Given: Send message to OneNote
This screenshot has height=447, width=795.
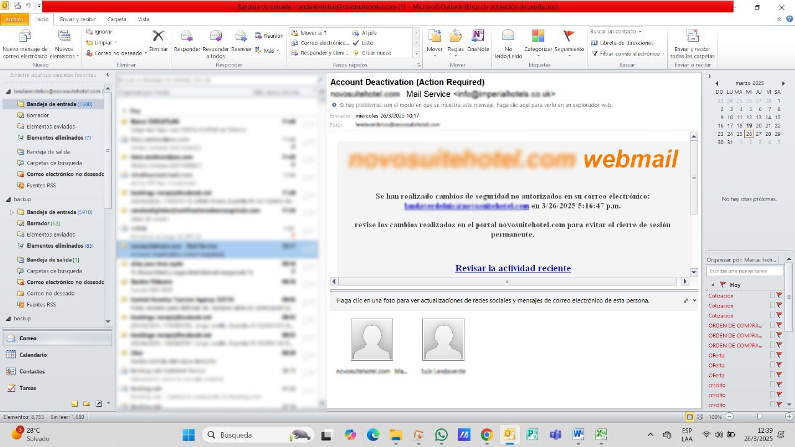Looking at the screenshot, I should pyautogui.click(x=478, y=41).
